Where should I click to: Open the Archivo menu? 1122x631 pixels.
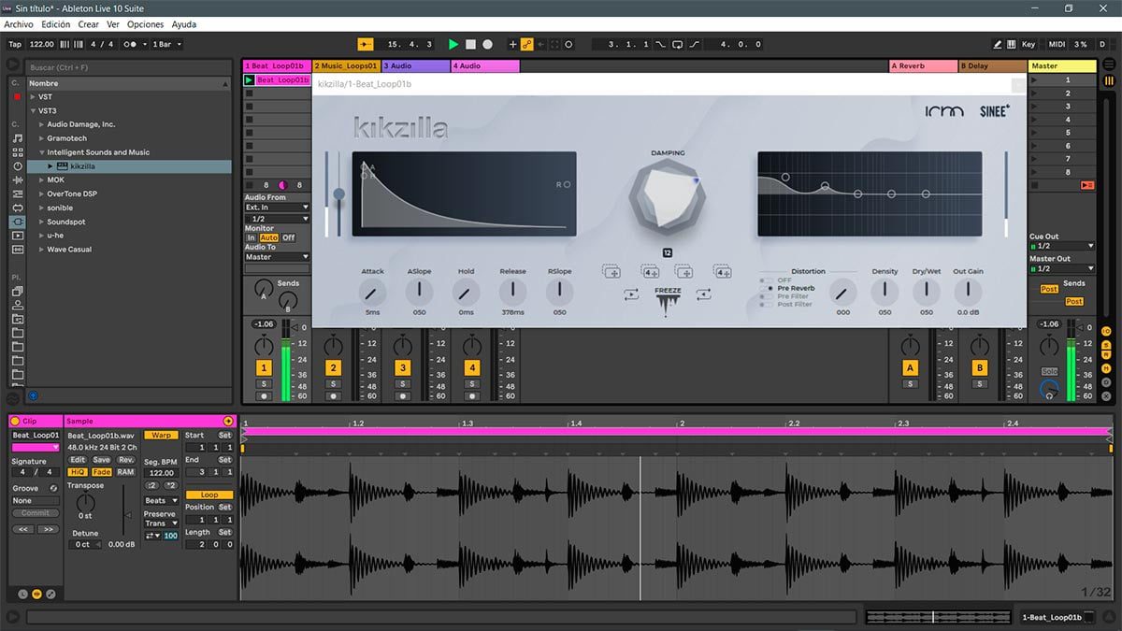pos(19,24)
